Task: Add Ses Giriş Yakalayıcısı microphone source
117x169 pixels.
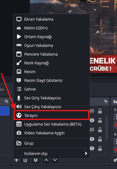Action: tap(52, 98)
